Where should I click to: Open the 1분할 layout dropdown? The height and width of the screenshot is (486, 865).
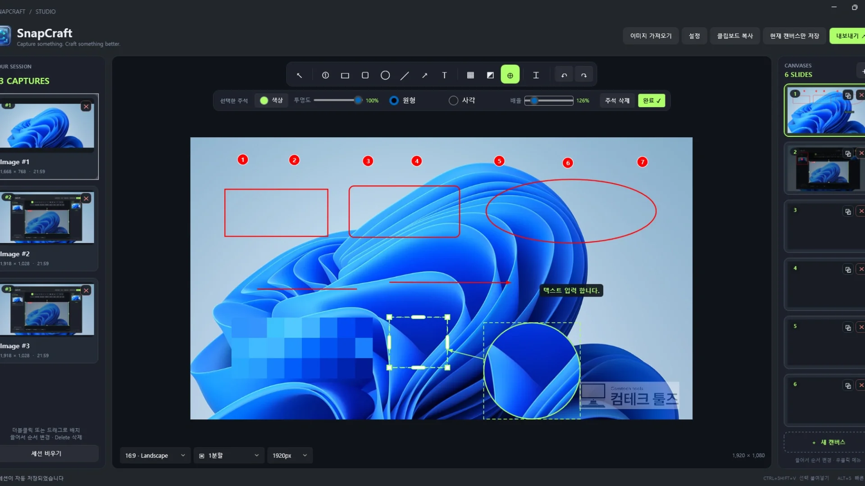[x=229, y=455]
